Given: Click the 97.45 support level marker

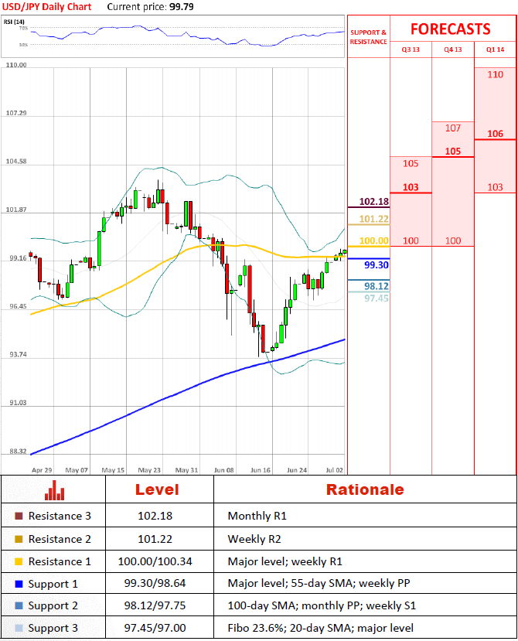Looking at the screenshot, I should (377, 298).
